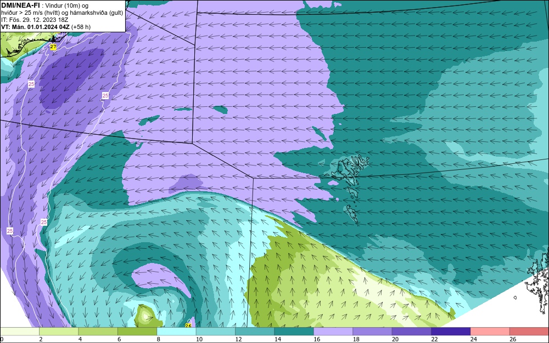Pick the 20–22 m/s violet legend swatch
The height and width of the screenshot is (343, 549).
(x=412, y=331)
